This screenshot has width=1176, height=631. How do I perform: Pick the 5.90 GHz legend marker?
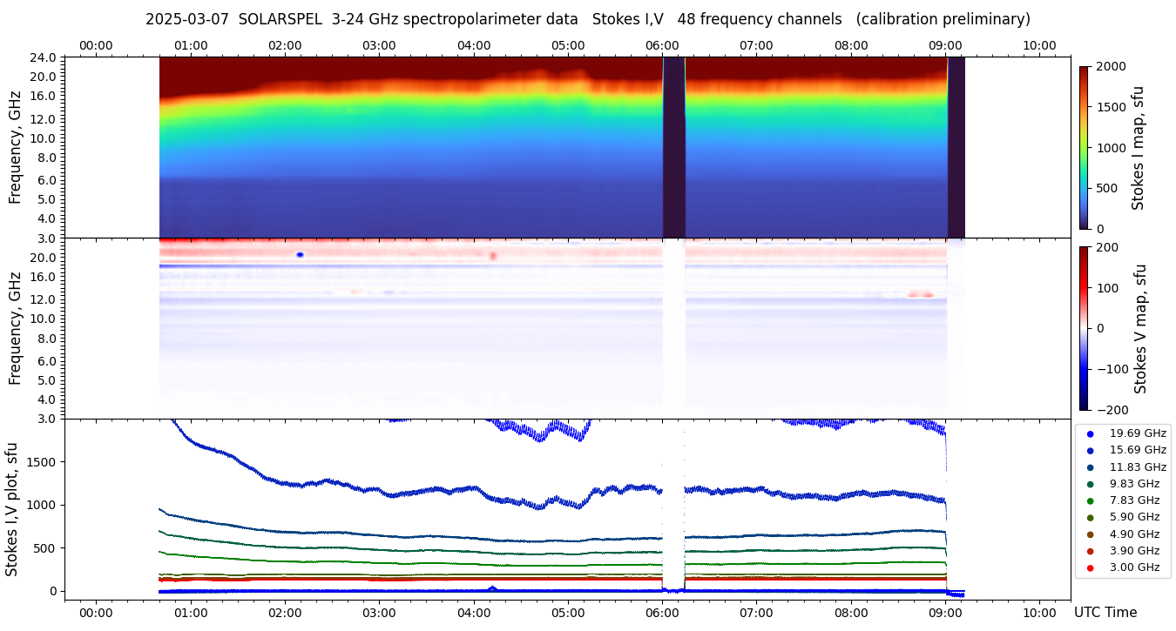pos(1090,518)
